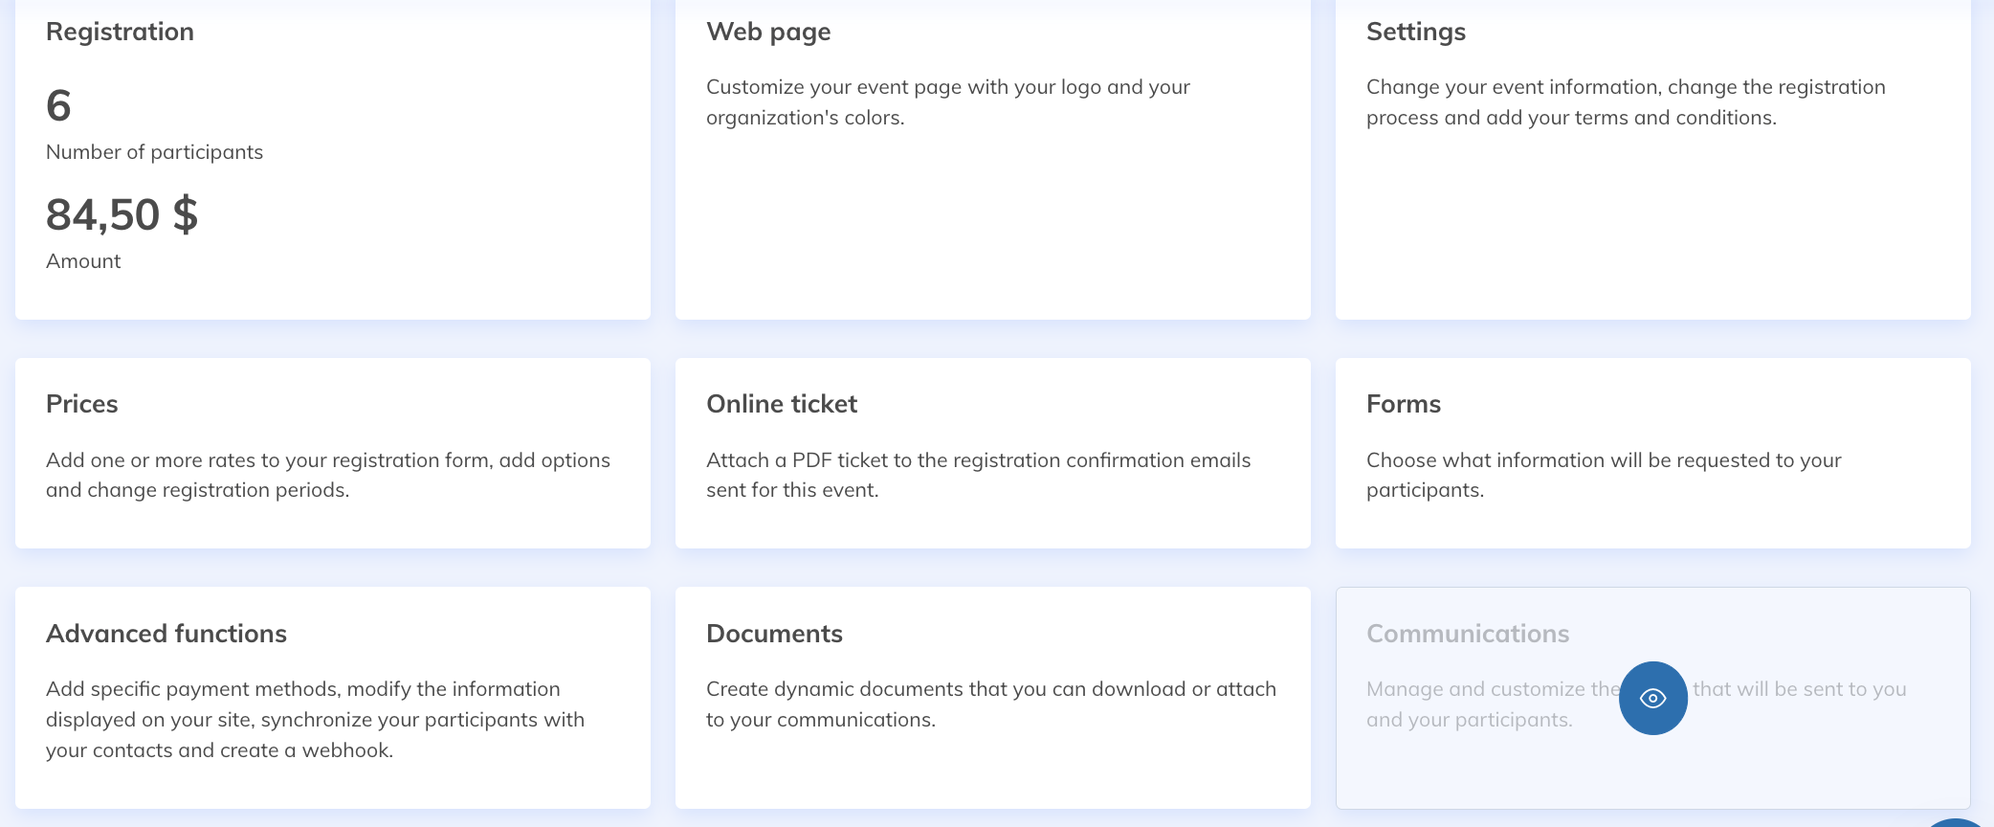Open the Documents card heading

(x=773, y=634)
